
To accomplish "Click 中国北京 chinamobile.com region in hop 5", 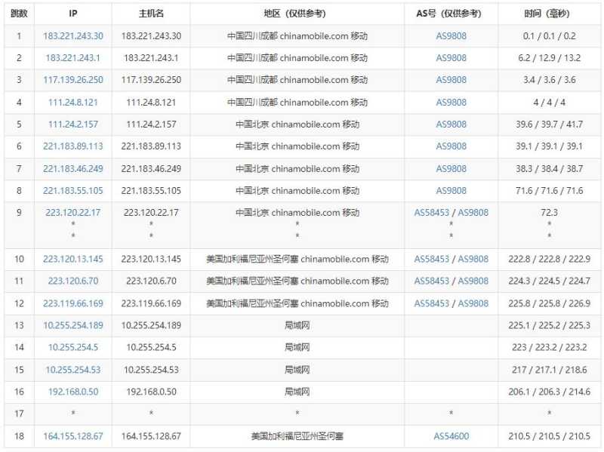I will [x=297, y=125].
